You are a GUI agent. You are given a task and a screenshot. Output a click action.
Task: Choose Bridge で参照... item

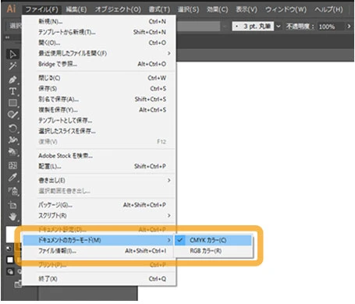[99, 64]
